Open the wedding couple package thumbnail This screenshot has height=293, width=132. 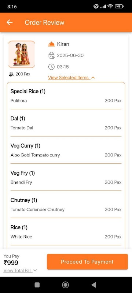click(22, 54)
